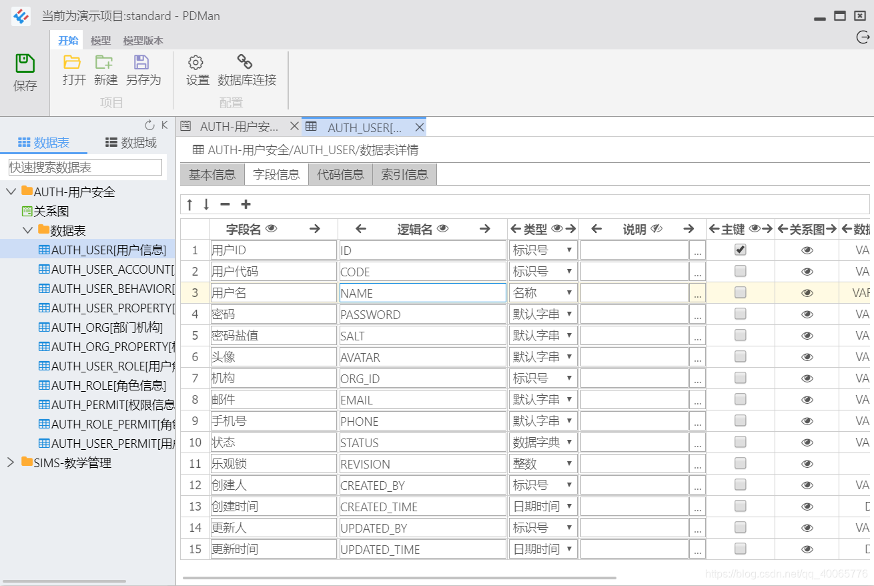
Task: Switch to the 模型版本 ribbon tab
Action: coord(143,41)
